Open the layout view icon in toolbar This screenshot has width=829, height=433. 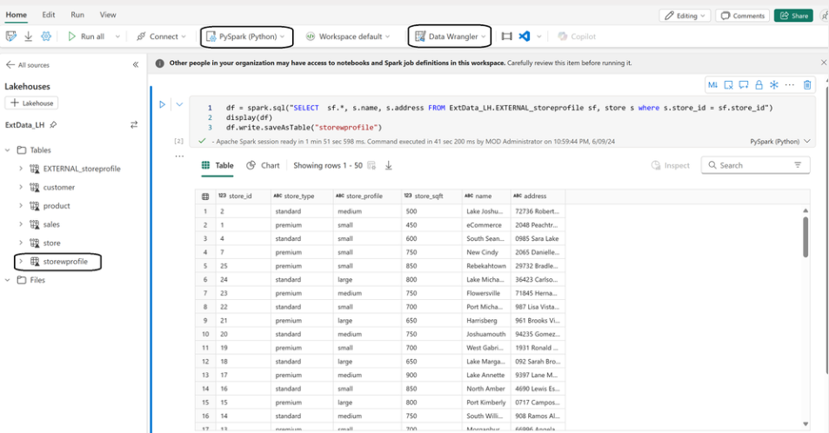pos(506,37)
